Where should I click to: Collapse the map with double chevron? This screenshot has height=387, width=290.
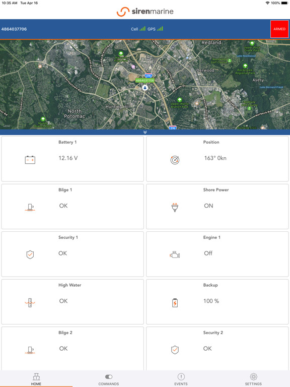pos(145,133)
